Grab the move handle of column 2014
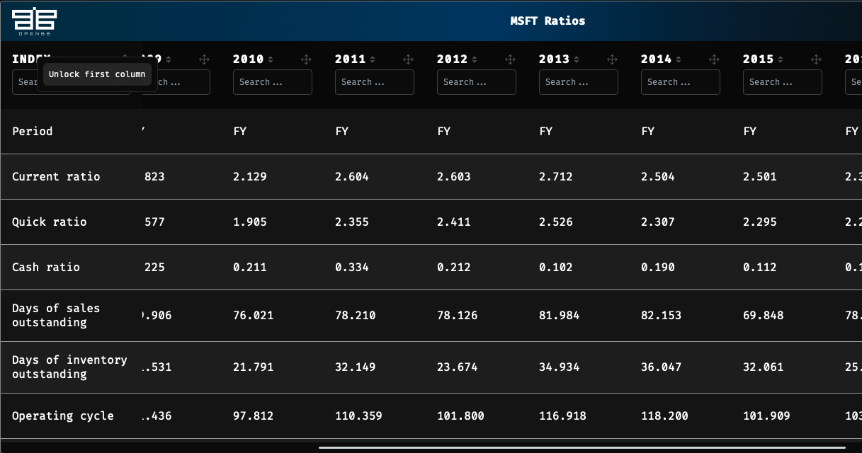Image resolution: width=862 pixels, height=453 pixels. coord(714,59)
